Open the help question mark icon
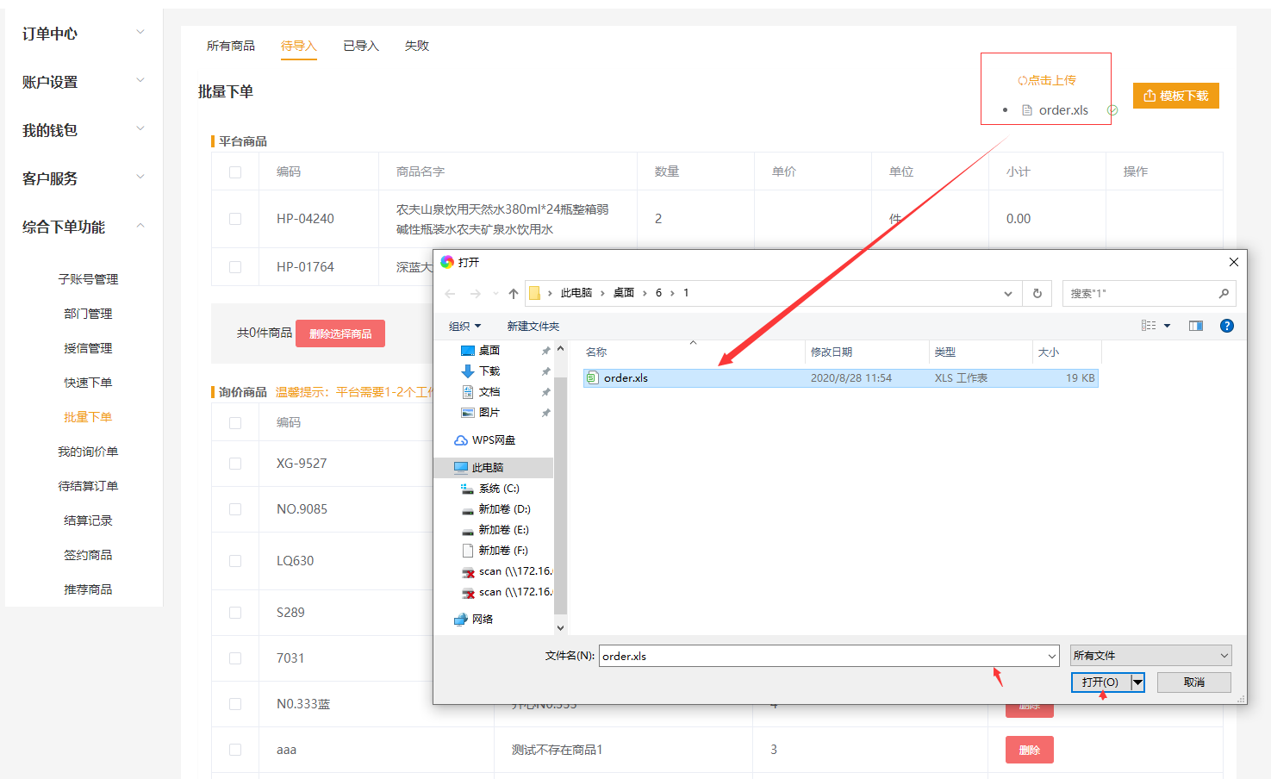Viewport: 1271px width, 779px height. [1226, 326]
